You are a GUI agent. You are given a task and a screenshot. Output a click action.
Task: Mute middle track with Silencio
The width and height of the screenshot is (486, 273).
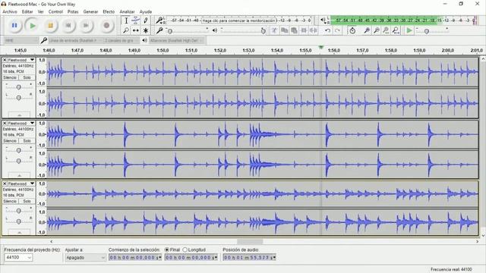pos(10,141)
